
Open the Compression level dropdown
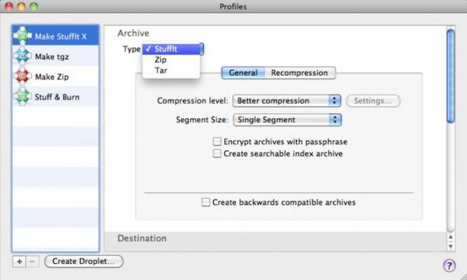(x=287, y=101)
